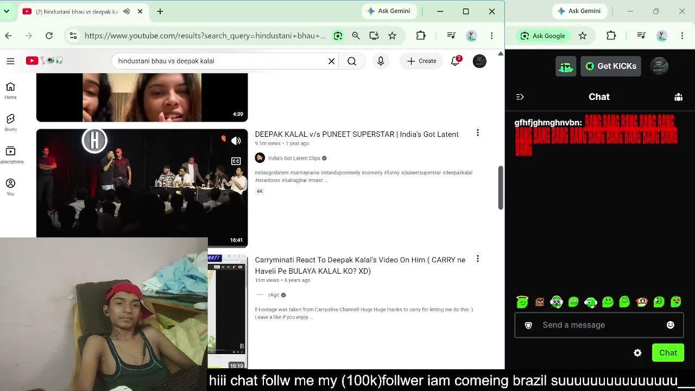The height and width of the screenshot is (391, 695).
Task: Open the emoji picker in chat input
Action: point(671,325)
